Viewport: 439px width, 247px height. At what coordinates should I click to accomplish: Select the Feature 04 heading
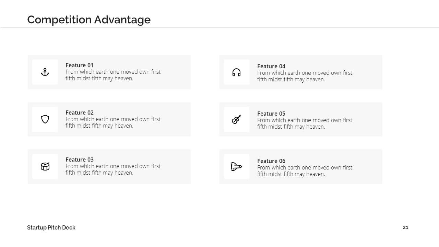pyautogui.click(x=271, y=66)
